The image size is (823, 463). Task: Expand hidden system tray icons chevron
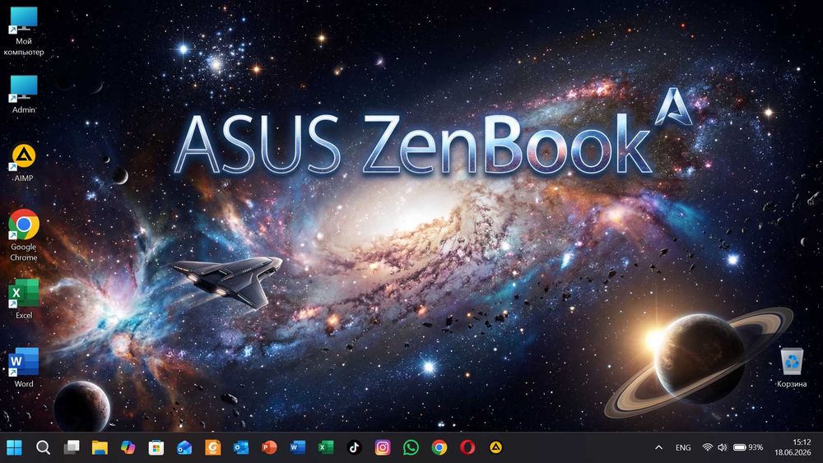tap(658, 447)
